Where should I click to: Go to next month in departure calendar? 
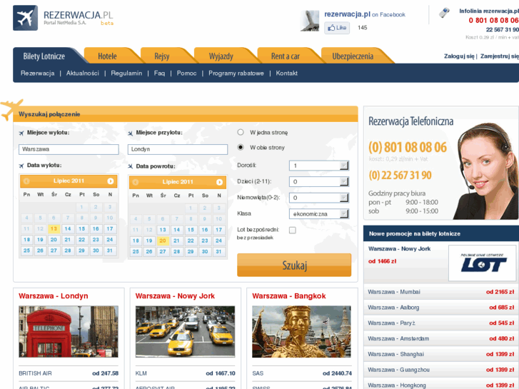pyautogui.click(x=110, y=181)
